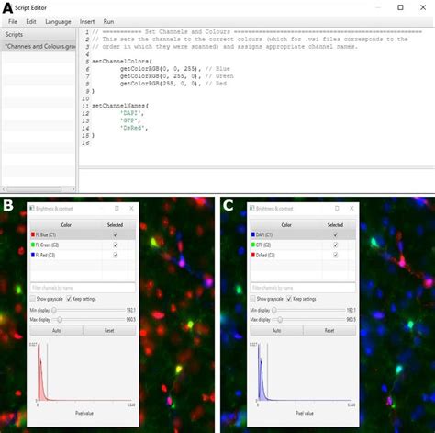
Task: Click the title bar icon of DAPI dialog
Action: pos(252,209)
